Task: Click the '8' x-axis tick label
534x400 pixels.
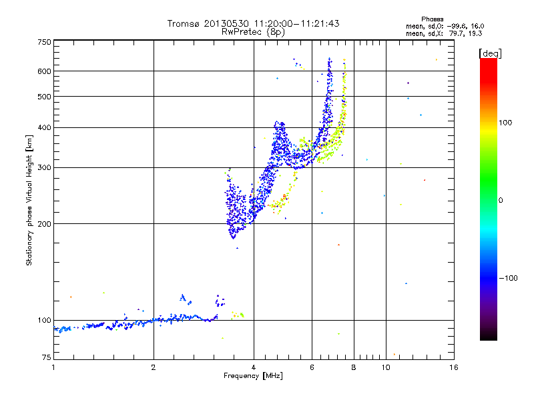Action: [x=354, y=367]
